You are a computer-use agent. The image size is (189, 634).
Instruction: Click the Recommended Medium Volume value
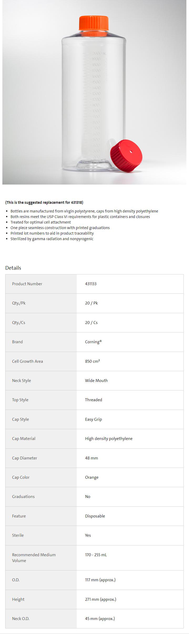[96, 555]
